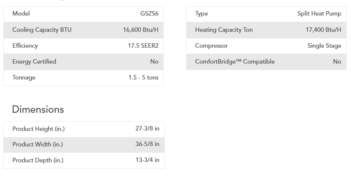
Task: Select the Model row label
Action: pos(21,14)
